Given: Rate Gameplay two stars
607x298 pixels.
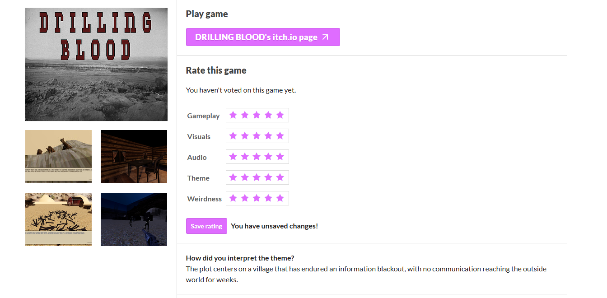Looking at the screenshot, I should coord(245,115).
